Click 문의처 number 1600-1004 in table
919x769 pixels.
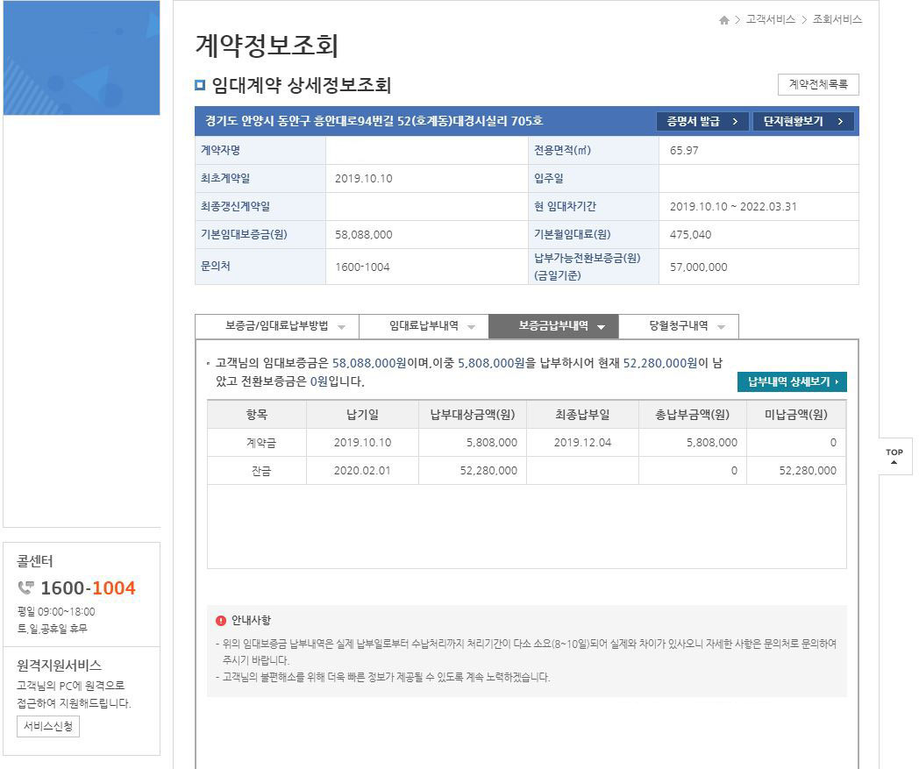[362, 267]
